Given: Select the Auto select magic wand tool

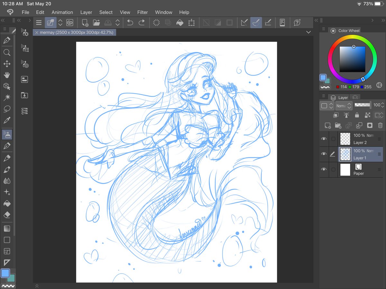Looking at the screenshot, I should tap(7, 97).
